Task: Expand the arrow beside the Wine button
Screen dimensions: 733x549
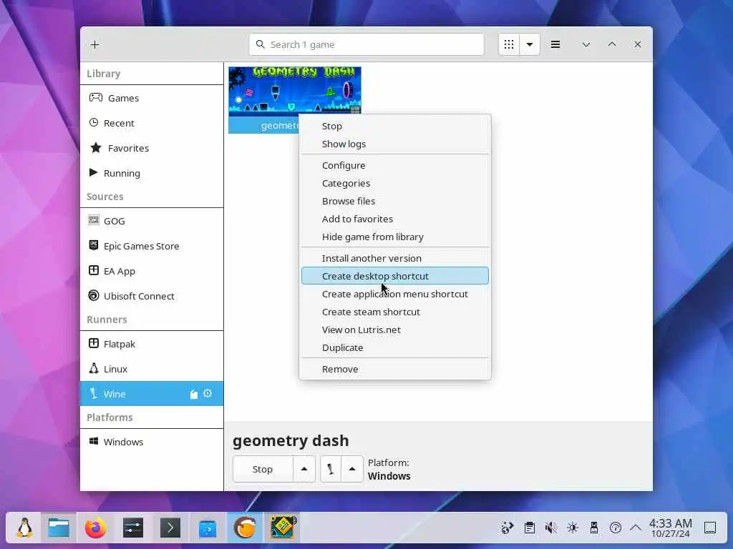Action: tap(352, 469)
